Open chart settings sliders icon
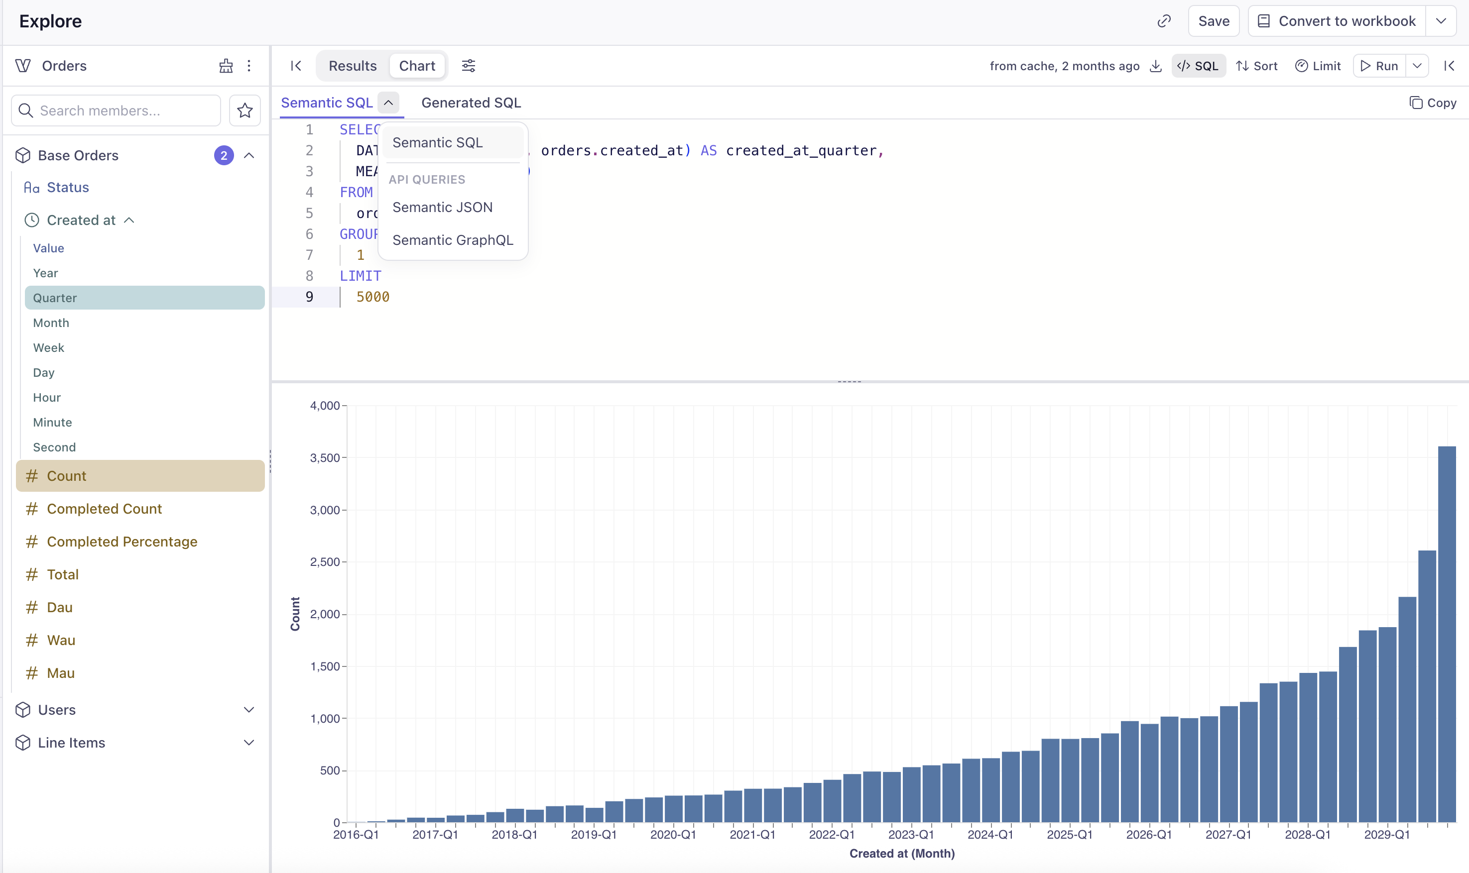1469x873 pixels. [469, 65]
